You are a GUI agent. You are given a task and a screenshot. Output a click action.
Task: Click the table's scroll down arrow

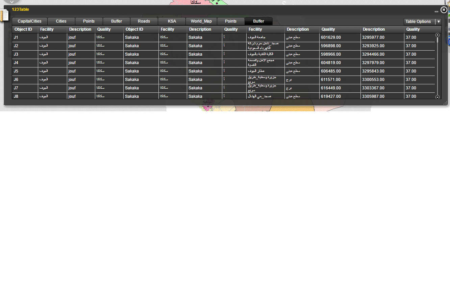(437, 97)
